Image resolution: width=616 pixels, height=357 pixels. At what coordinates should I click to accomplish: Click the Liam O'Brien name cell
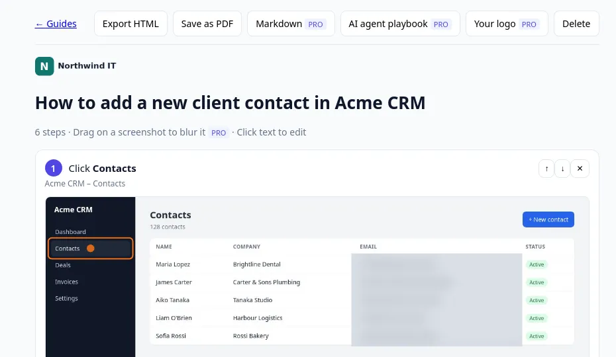[x=174, y=318]
